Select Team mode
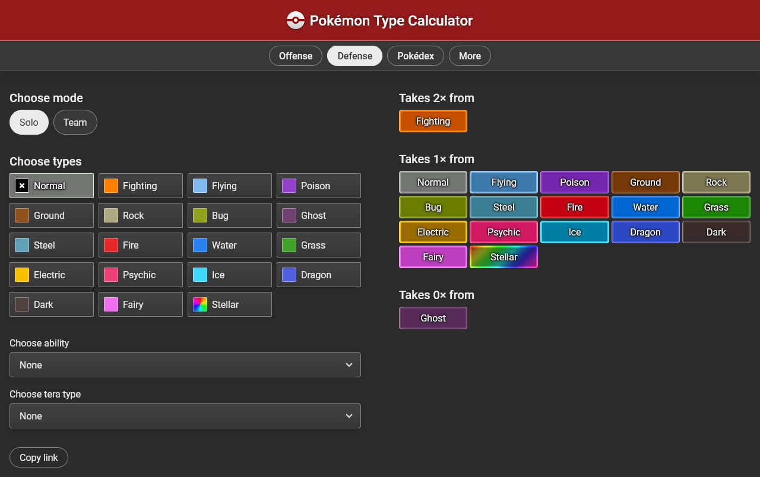760x477 pixels. tap(75, 122)
